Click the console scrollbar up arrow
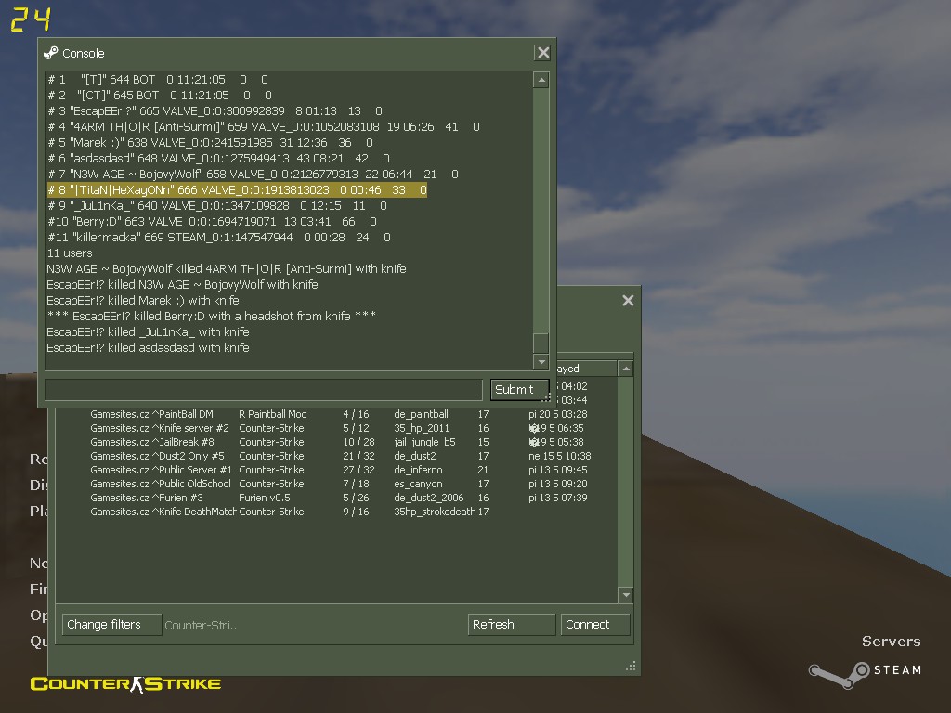 (x=541, y=80)
